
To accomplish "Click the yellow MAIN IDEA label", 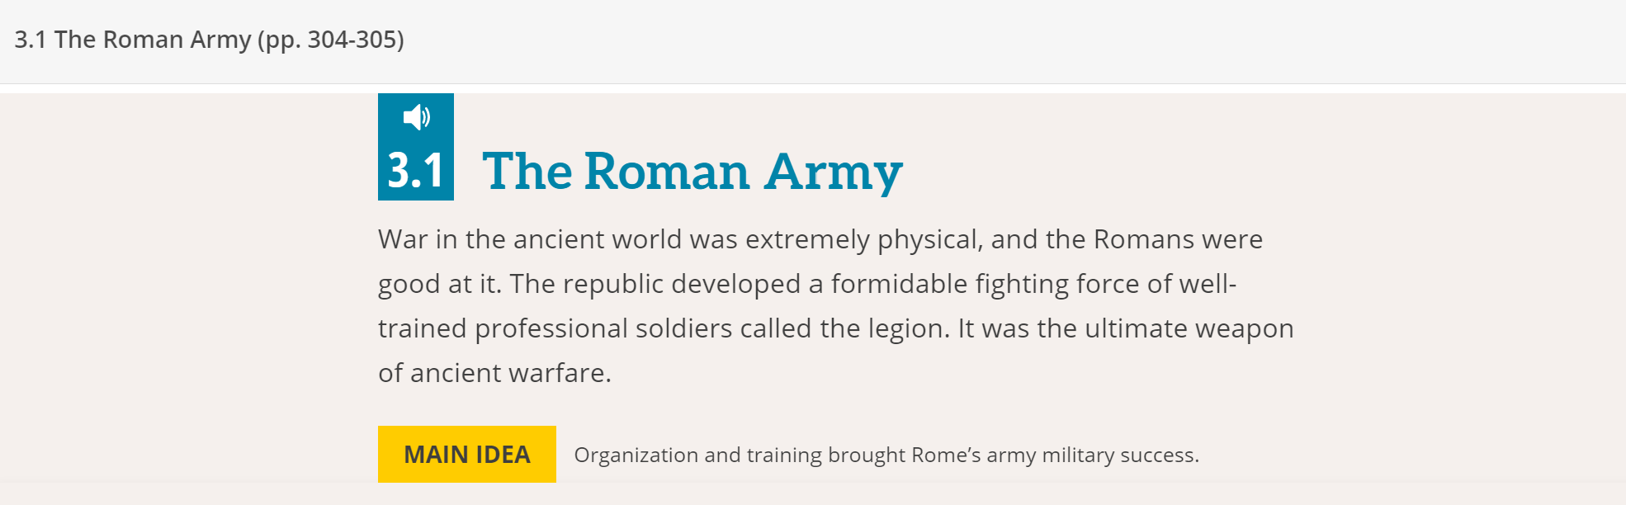I will pos(466,455).
